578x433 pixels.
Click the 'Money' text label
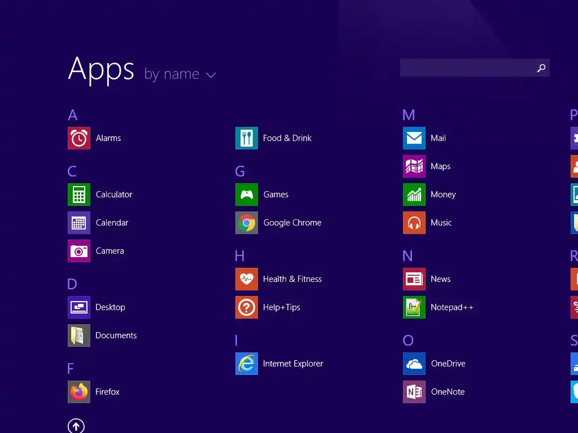tap(443, 195)
